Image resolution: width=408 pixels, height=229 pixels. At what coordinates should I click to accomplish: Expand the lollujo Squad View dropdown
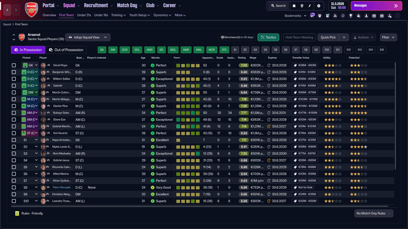88,37
